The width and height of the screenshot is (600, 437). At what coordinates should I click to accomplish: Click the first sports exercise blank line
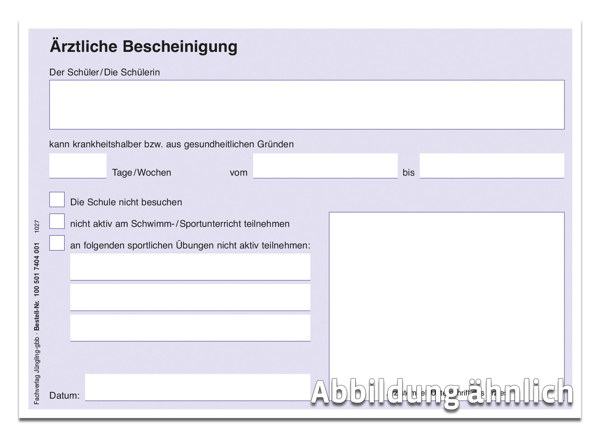coord(190,267)
